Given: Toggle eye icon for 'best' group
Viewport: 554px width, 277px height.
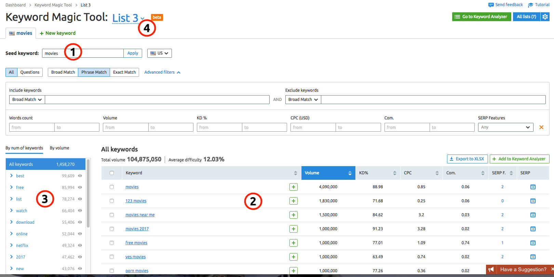Looking at the screenshot, I should point(80,176).
